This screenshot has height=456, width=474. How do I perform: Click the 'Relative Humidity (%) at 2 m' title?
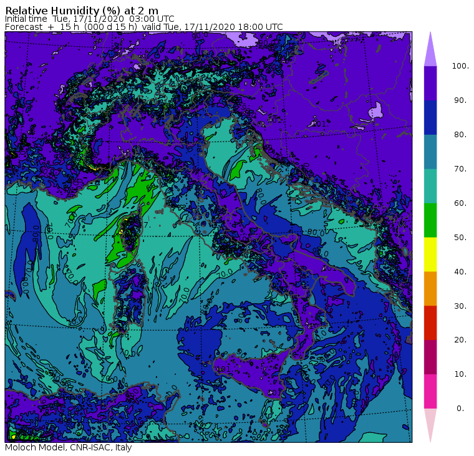(x=82, y=10)
